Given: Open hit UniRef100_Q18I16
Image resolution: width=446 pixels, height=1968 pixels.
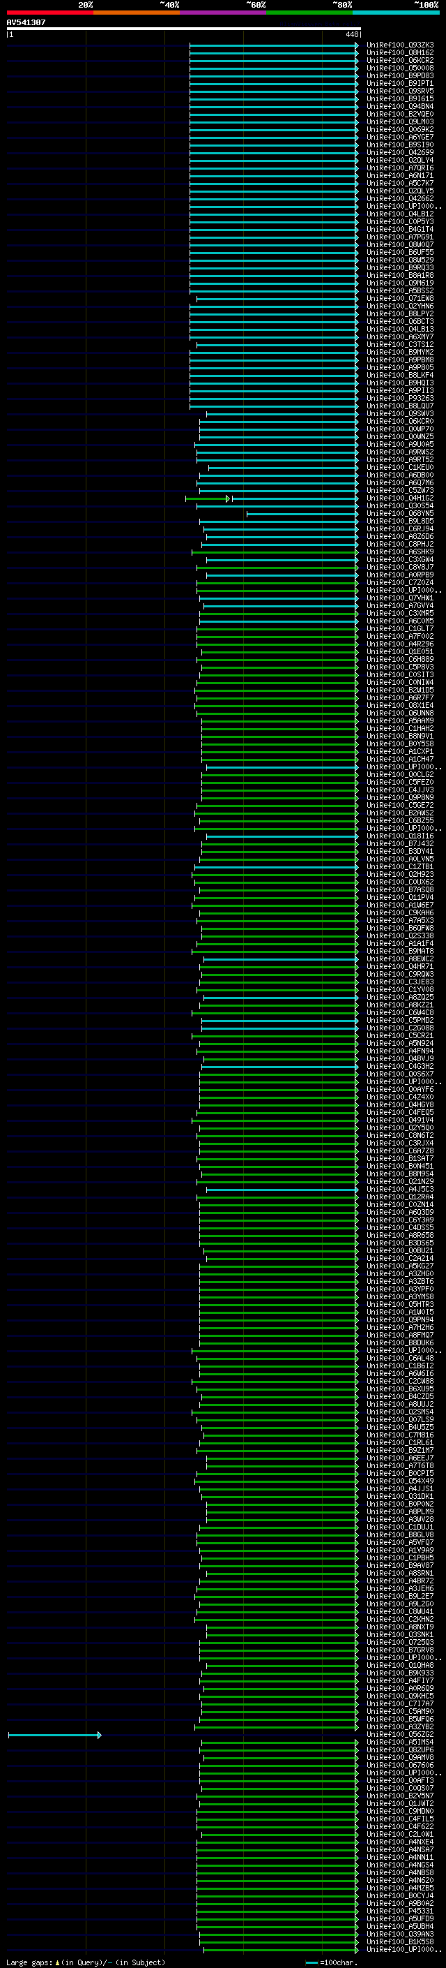Looking at the screenshot, I should coord(400,836).
